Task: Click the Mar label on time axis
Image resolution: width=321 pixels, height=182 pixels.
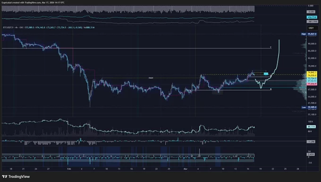Action: point(186,169)
